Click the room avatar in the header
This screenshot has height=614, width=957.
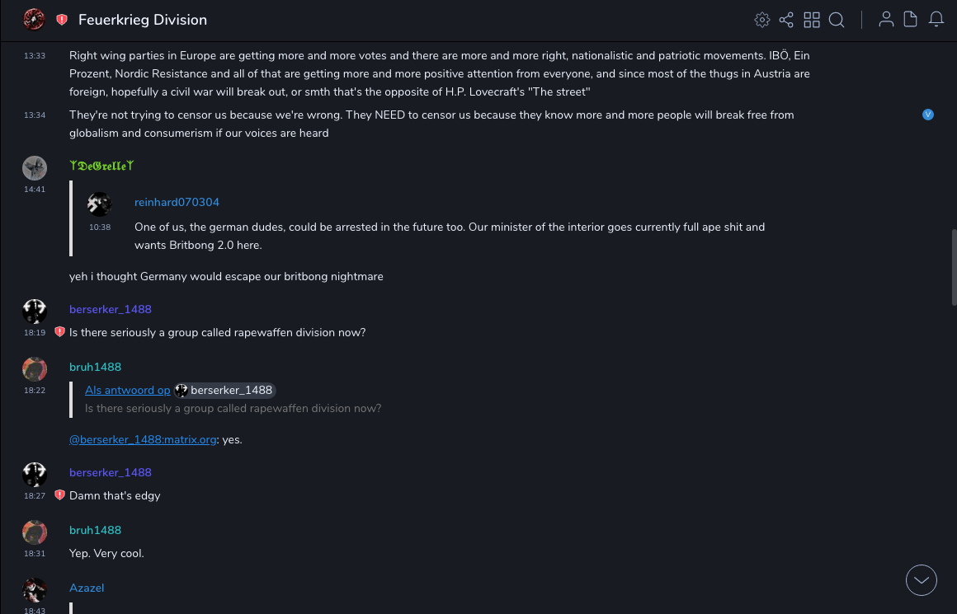click(34, 20)
